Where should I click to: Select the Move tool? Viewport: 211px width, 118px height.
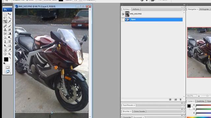tap(10, 14)
